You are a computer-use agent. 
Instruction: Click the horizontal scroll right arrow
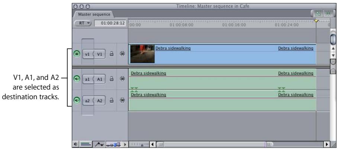pos(327,144)
